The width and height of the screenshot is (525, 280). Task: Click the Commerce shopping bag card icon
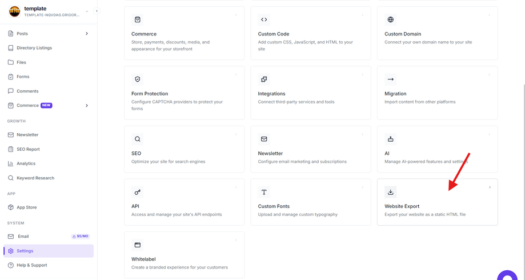tap(137, 20)
